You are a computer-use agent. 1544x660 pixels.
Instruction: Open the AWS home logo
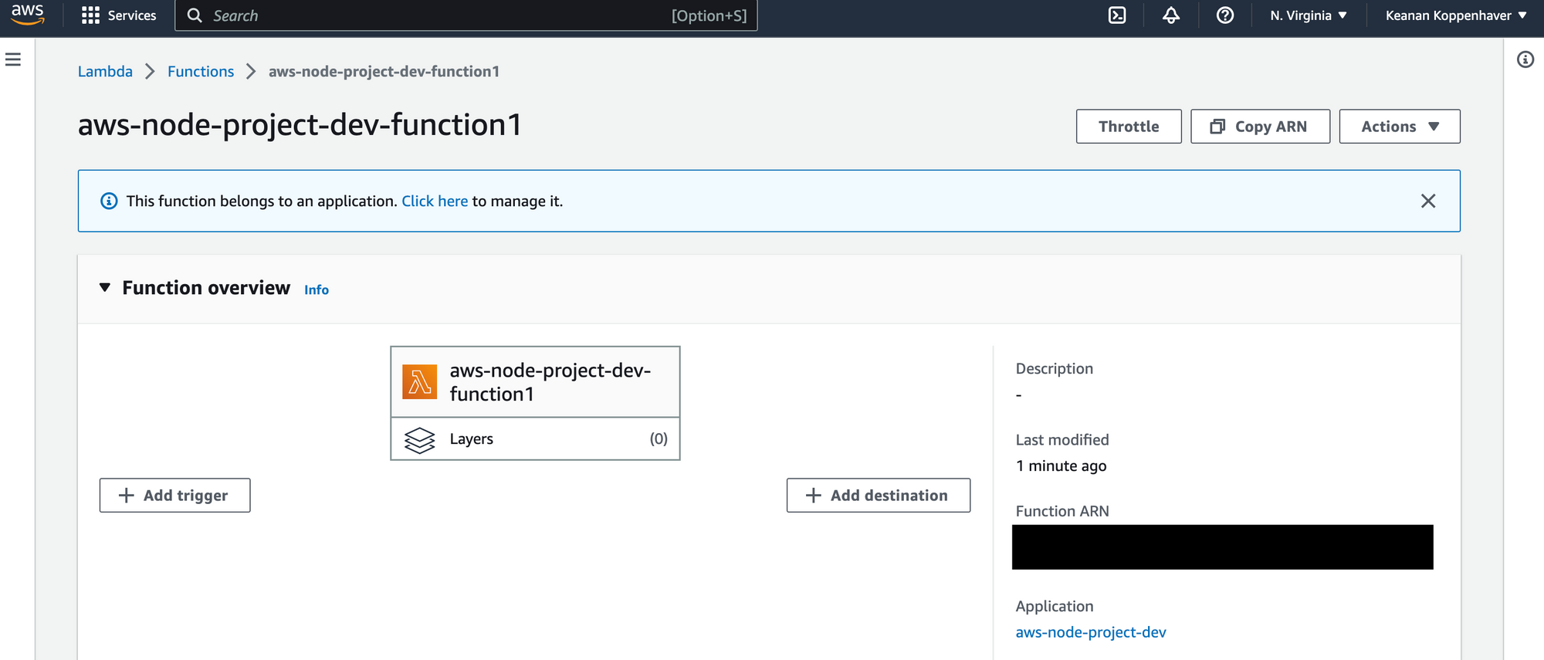point(28,15)
